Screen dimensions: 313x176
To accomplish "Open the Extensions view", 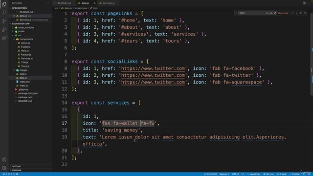I will click(x=4, y=38).
